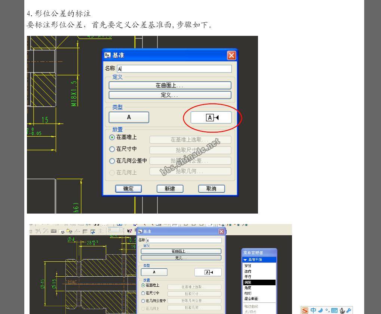Toggle Chinese input mode 中 icon
This screenshot has width=381, height=314.
click(313, 310)
